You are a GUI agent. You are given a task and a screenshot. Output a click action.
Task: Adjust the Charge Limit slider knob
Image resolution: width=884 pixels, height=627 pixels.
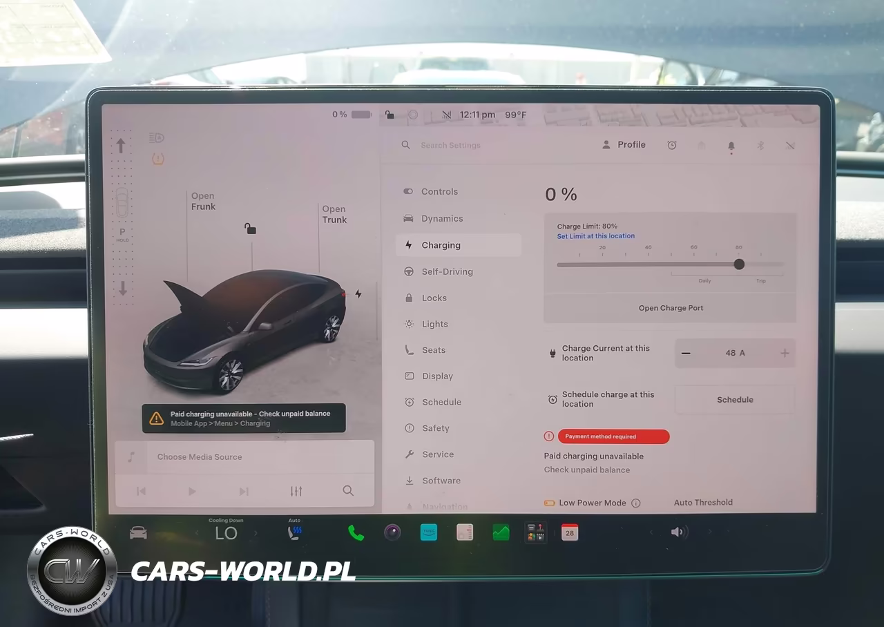(739, 264)
